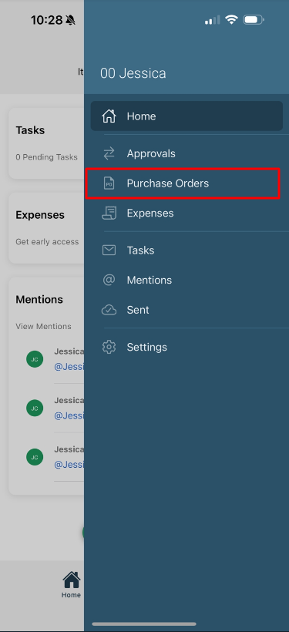Tap the Home tab in bottom bar
Image resolution: width=289 pixels, height=632 pixels.
tap(71, 585)
